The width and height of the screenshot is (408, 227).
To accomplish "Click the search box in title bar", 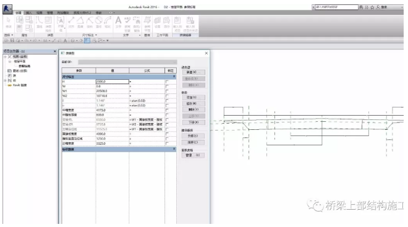I will coord(336,7).
